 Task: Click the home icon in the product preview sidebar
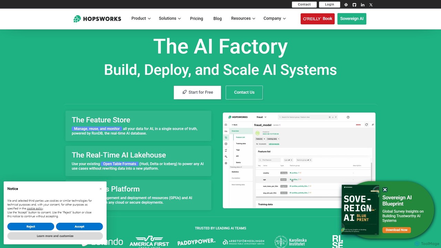pos(226,125)
